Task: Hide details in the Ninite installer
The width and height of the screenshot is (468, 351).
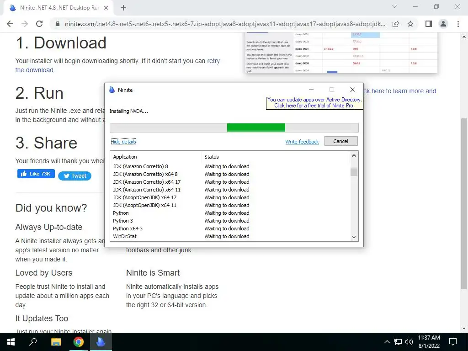Action: pyautogui.click(x=123, y=142)
